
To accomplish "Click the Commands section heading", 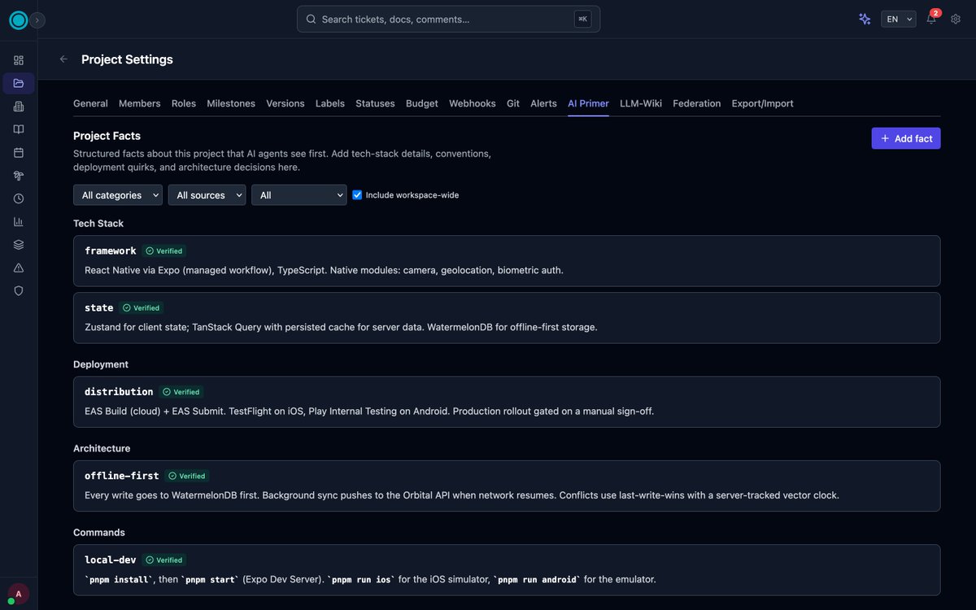I will pyautogui.click(x=99, y=533).
